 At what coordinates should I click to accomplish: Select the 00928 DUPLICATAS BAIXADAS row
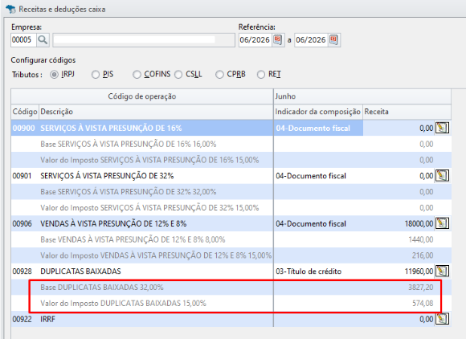[231, 272]
